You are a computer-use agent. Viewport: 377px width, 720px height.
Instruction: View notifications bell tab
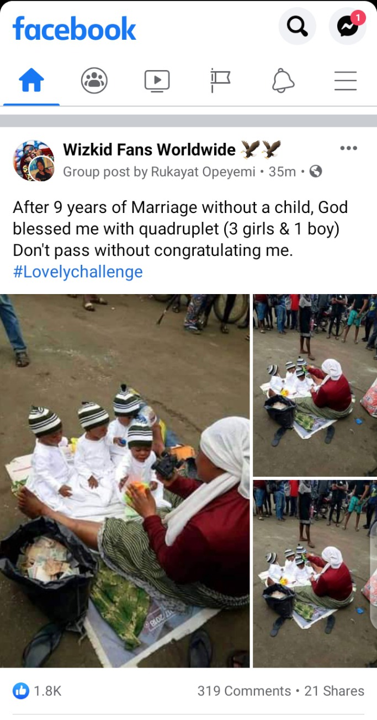283,81
